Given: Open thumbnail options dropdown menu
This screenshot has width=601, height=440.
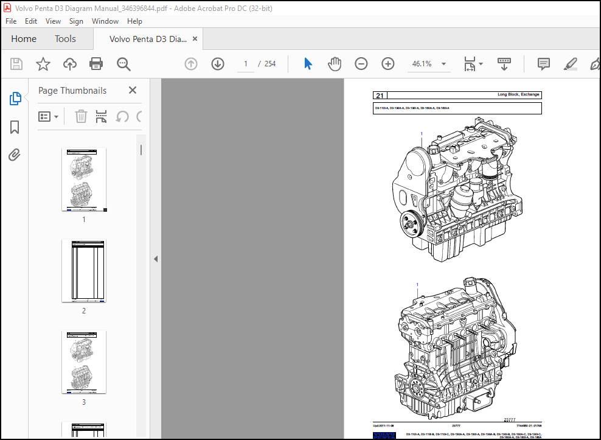Looking at the screenshot, I should coord(48,116).
